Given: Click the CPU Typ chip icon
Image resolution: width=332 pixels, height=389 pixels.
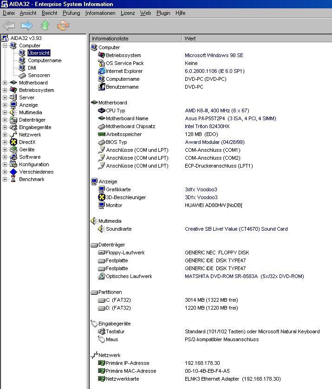Looking at the screenshot, I should pyautogui.click(x=102, y=110).
